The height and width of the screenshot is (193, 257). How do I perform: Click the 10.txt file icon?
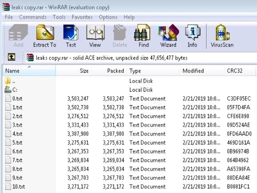(x=8, y=187)
